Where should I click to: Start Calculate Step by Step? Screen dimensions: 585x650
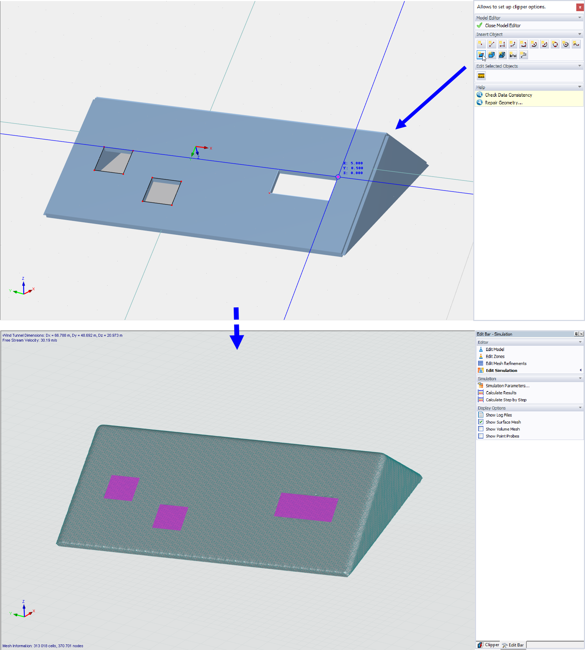coord(506,400)
